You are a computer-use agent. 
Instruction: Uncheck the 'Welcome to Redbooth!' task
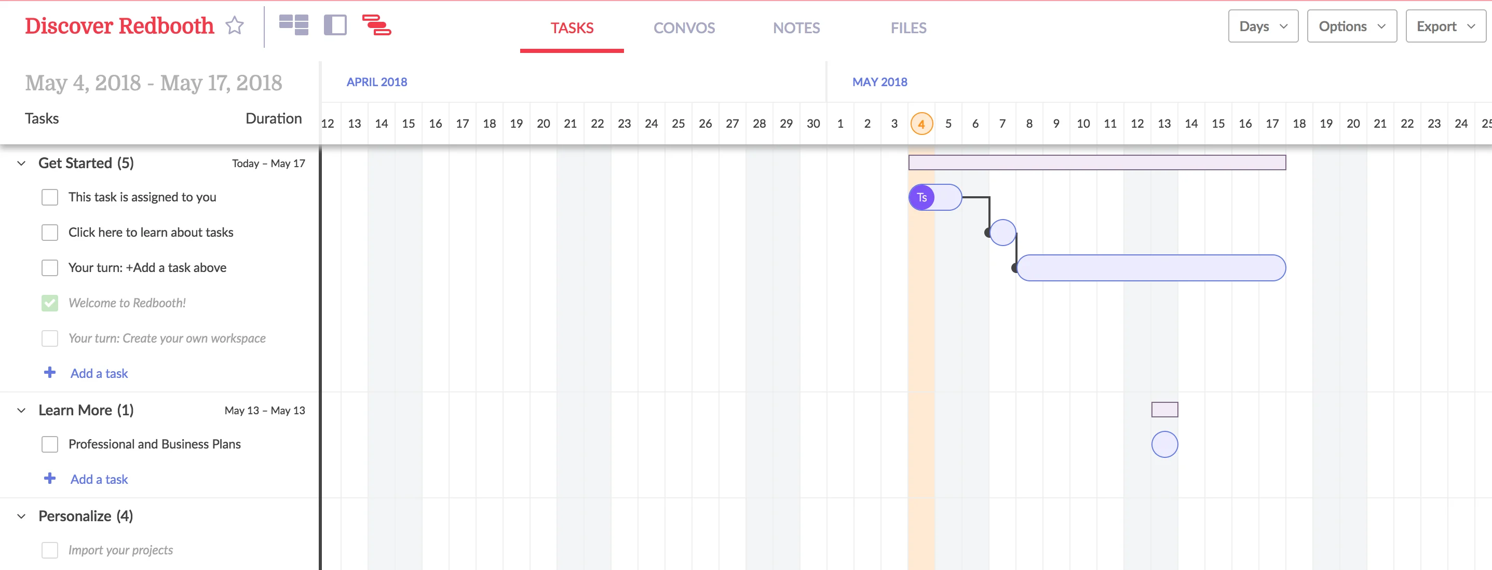[x=50, y=303]
